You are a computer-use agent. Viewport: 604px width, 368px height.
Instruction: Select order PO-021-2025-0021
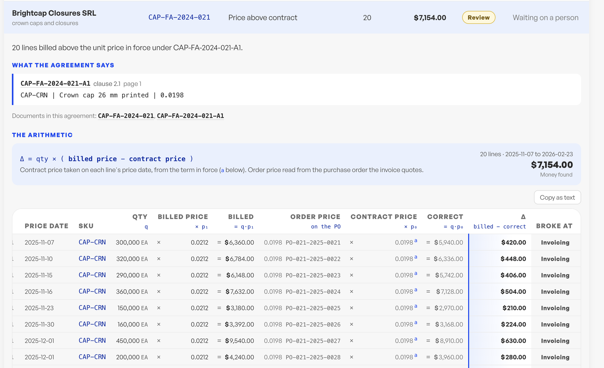313,243
